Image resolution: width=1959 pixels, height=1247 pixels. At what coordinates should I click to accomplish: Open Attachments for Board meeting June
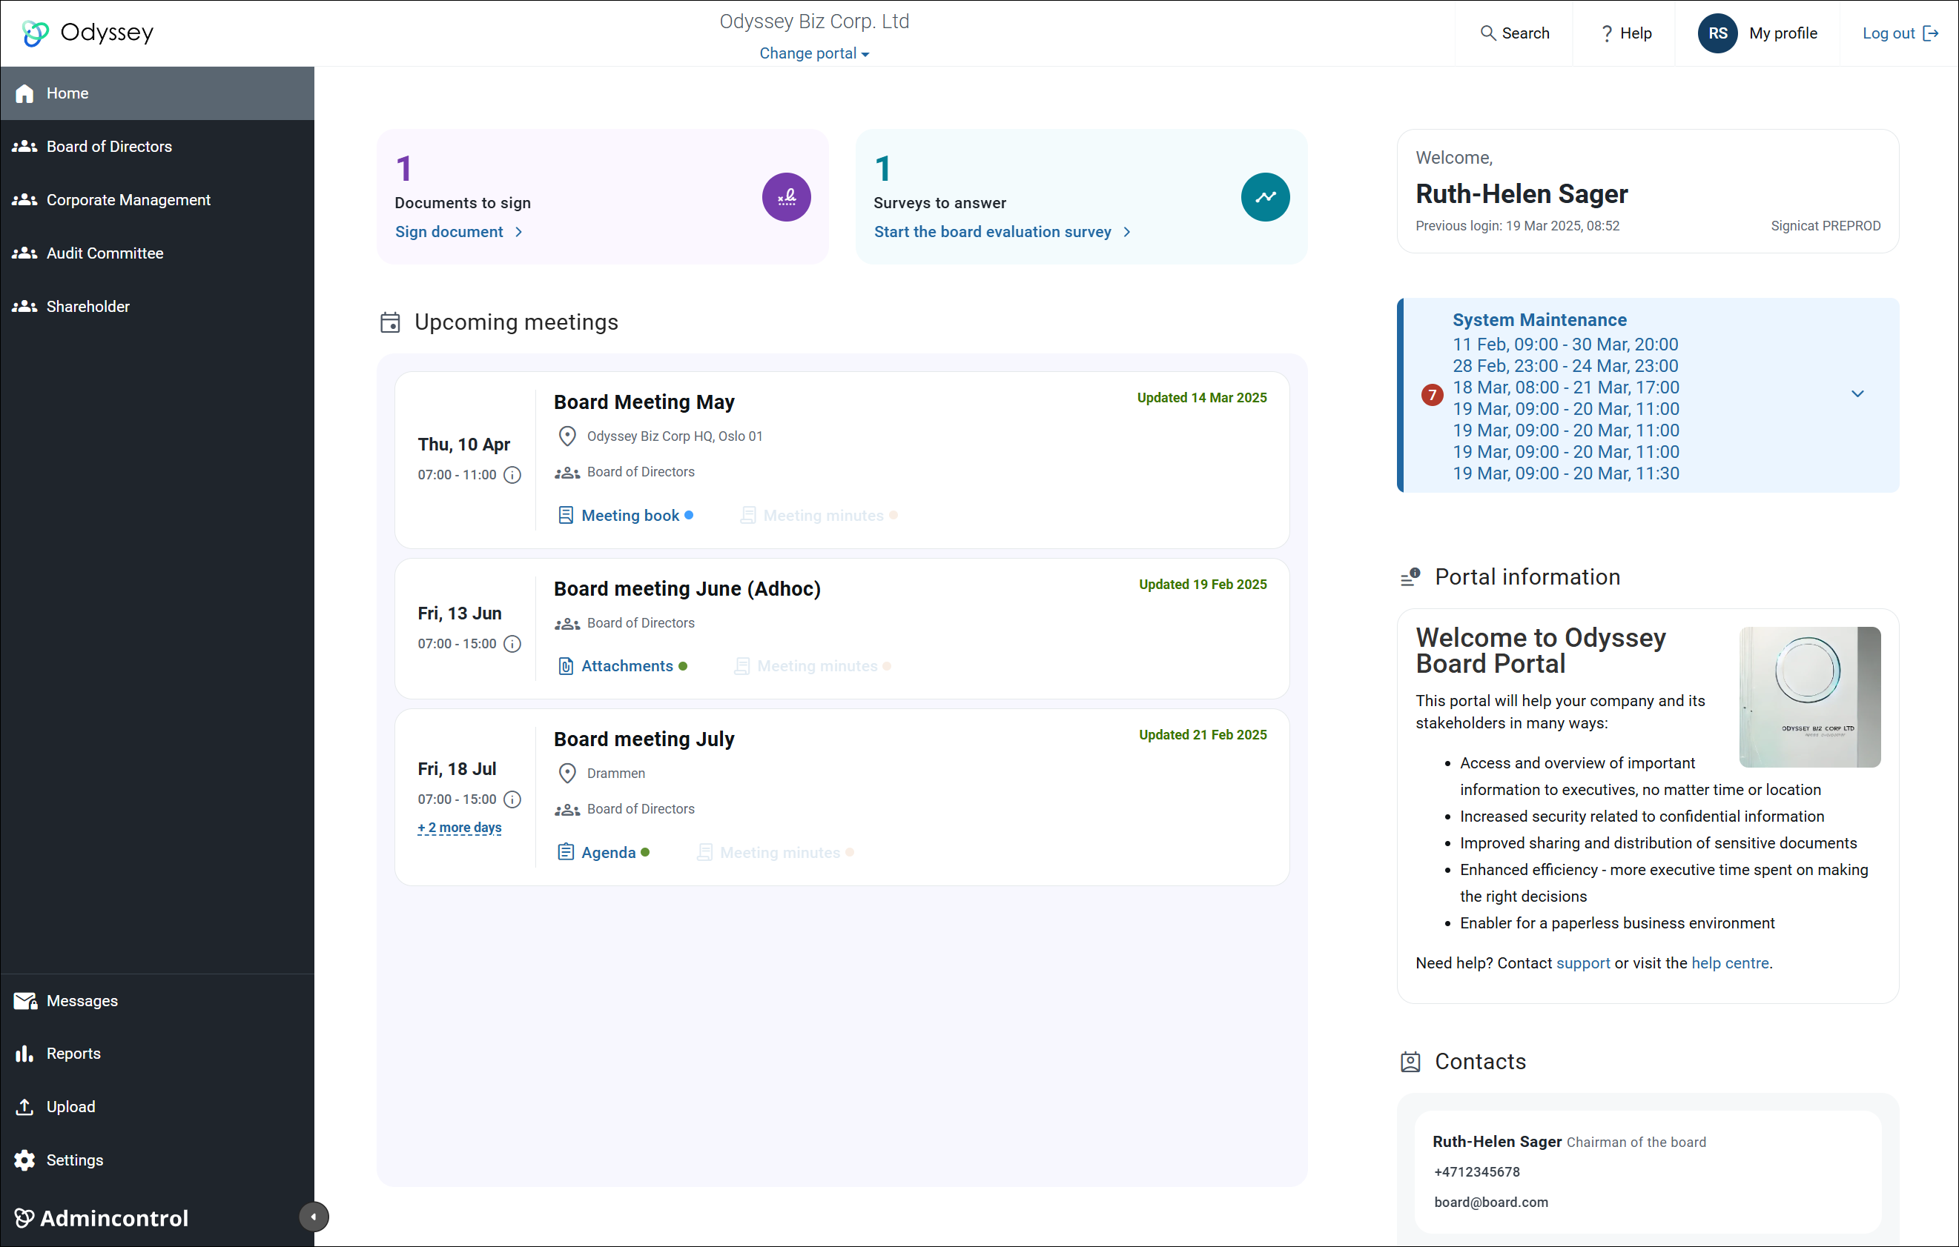[621, 666]
